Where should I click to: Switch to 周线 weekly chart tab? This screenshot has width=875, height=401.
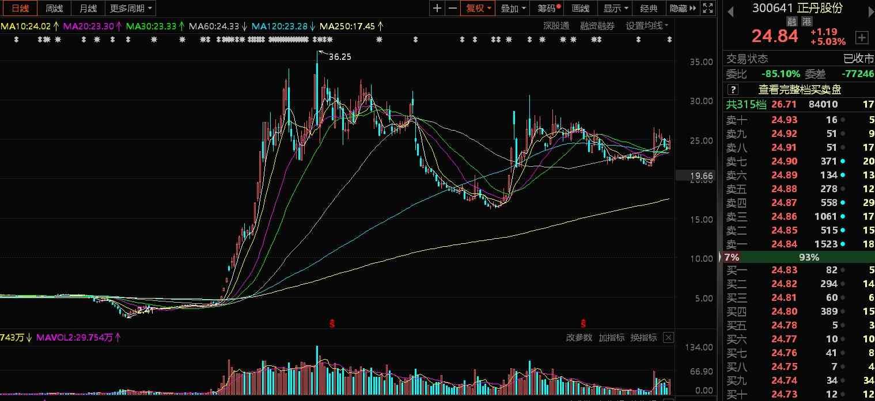(x=54, y=8)
